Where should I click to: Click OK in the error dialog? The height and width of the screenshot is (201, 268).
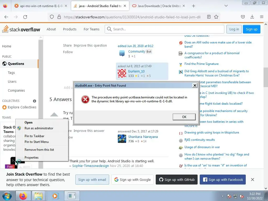[184, 117]
